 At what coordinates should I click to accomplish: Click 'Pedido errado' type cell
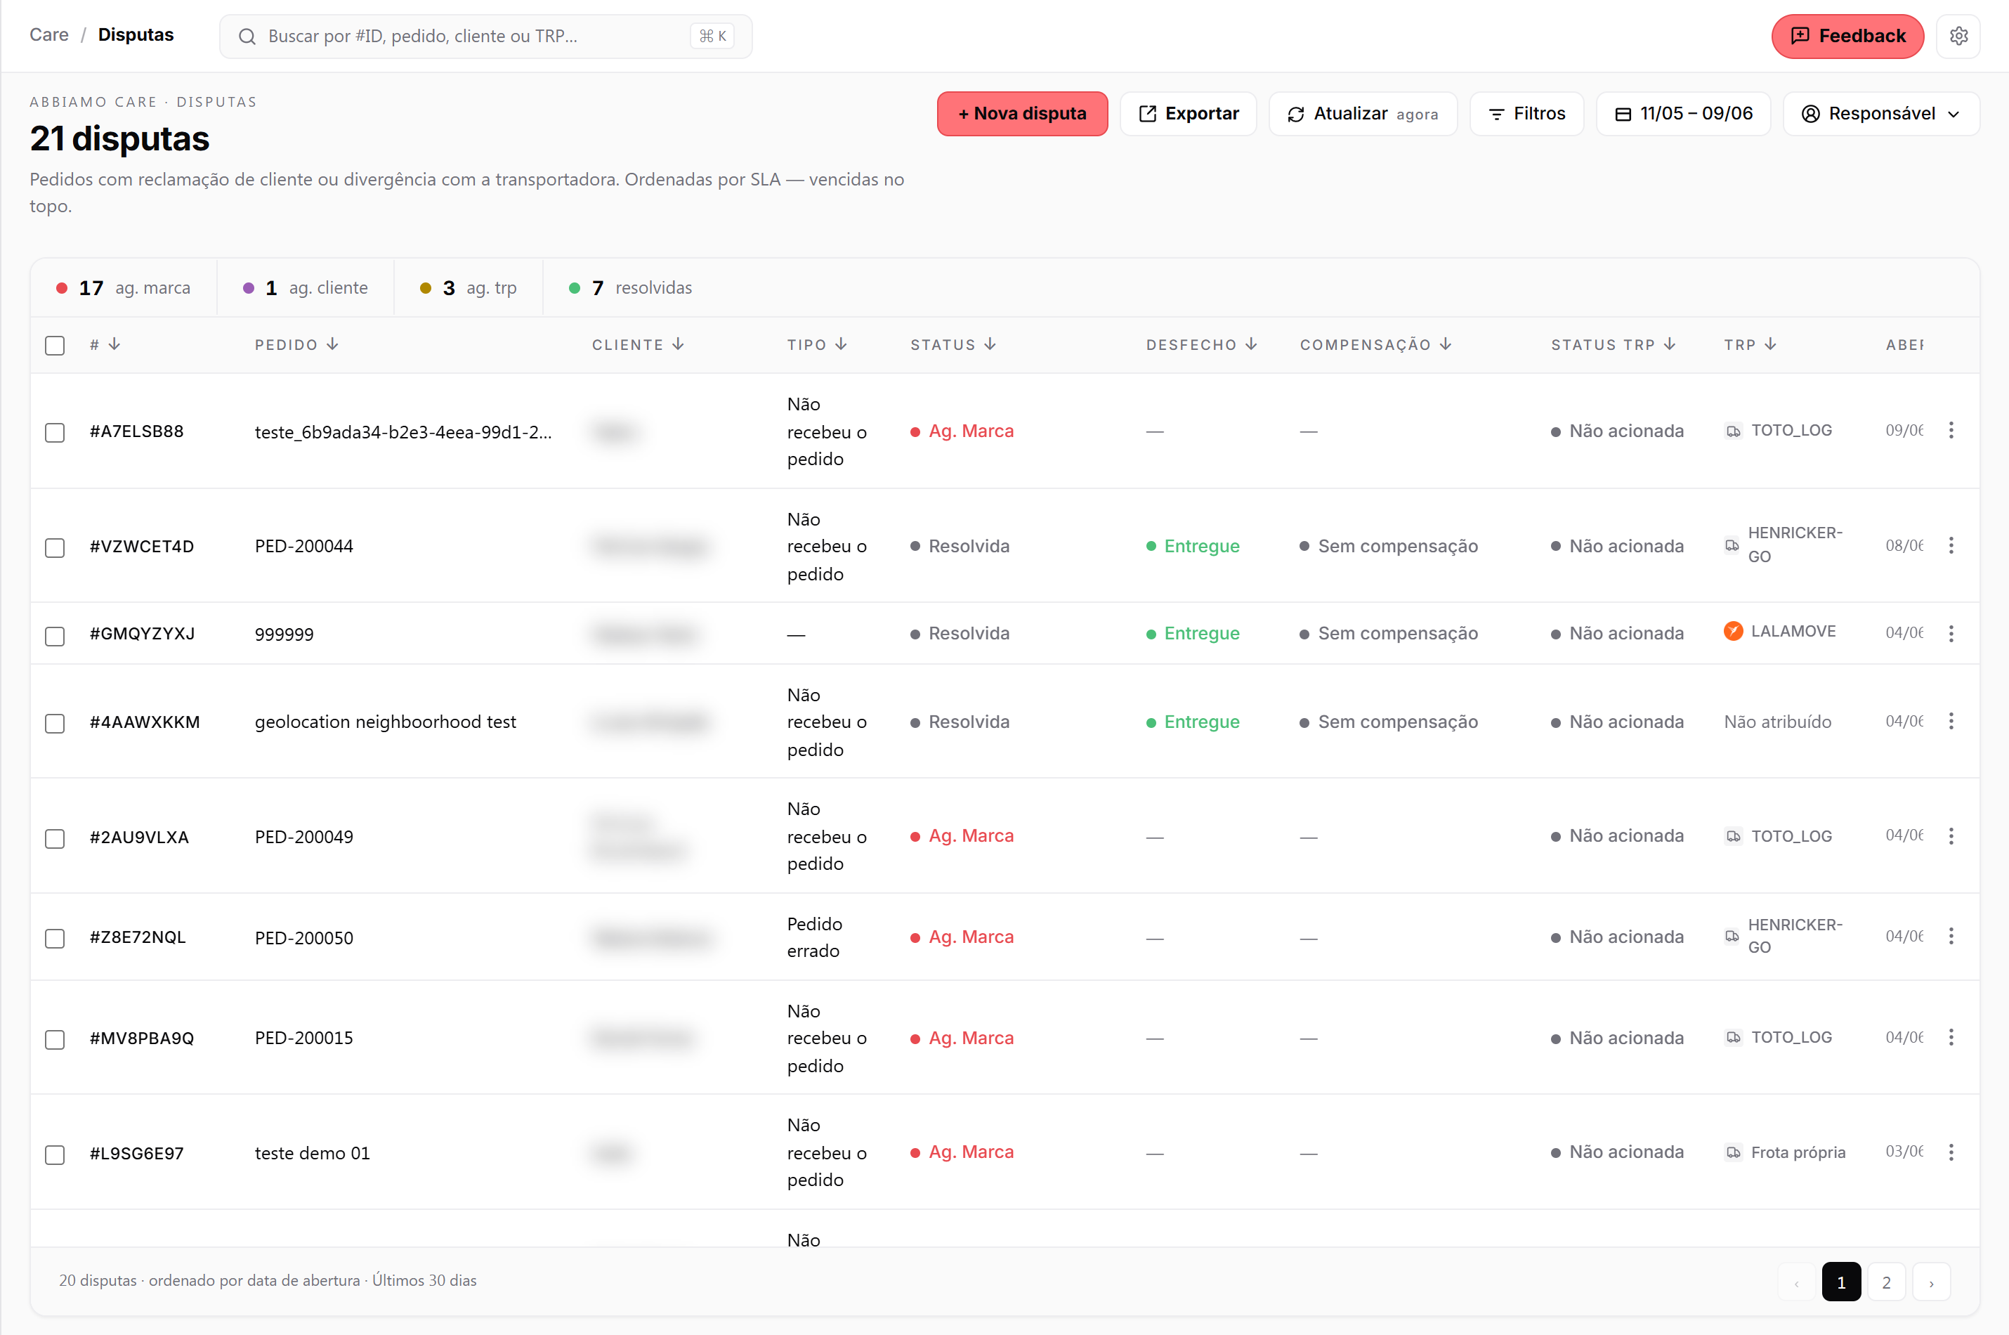coord(814,937)
